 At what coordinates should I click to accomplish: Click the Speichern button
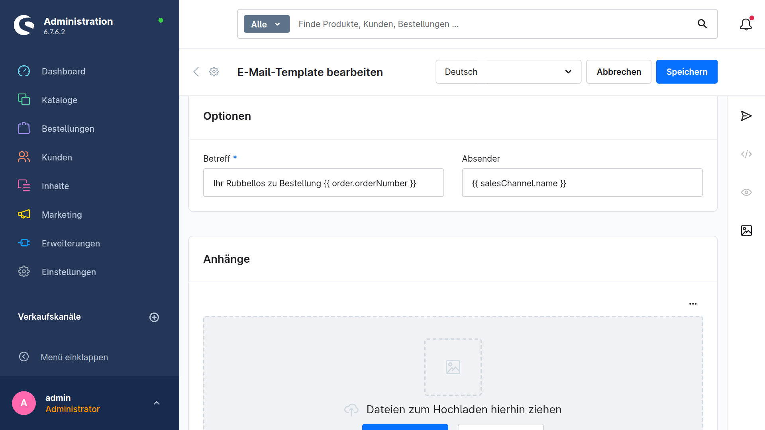(687, 72)
